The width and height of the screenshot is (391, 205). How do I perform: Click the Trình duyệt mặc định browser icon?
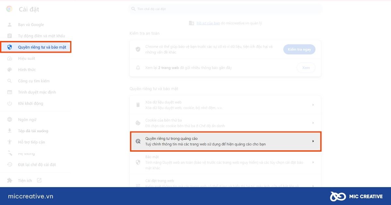[x=10, y=92]
